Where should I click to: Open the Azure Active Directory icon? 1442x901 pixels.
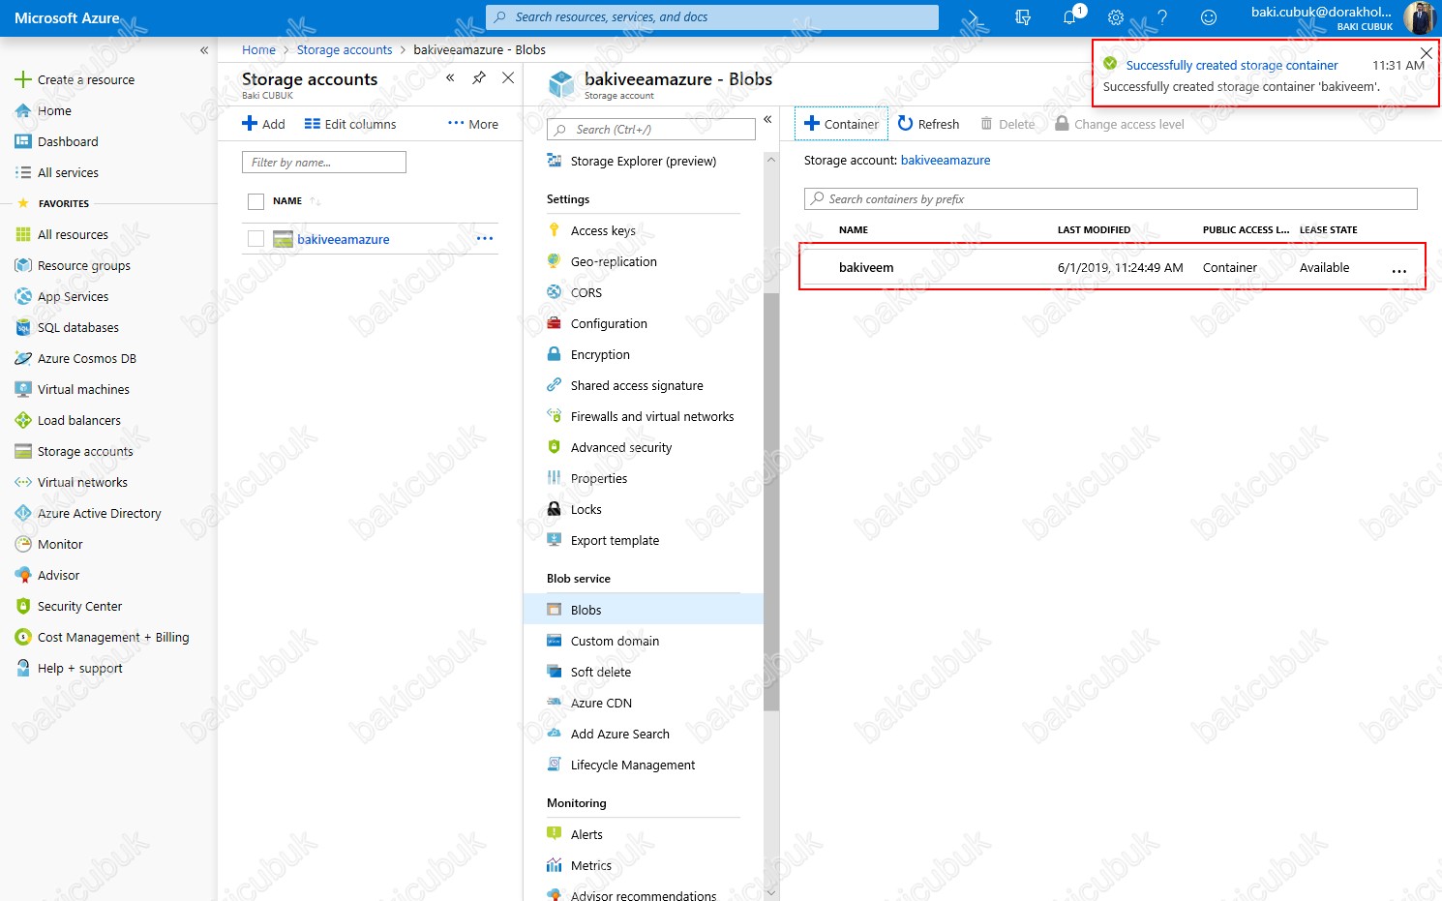(x=23, y=514)
